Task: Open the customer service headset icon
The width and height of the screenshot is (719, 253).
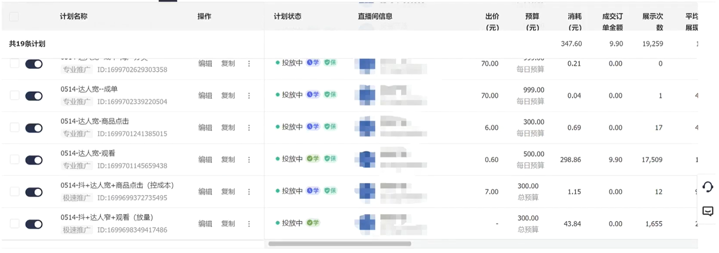Action: pos(707,187)
